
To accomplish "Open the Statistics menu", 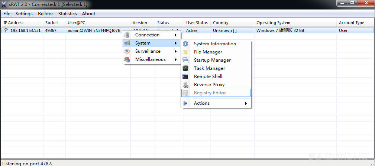I will [x=67, y=14].
